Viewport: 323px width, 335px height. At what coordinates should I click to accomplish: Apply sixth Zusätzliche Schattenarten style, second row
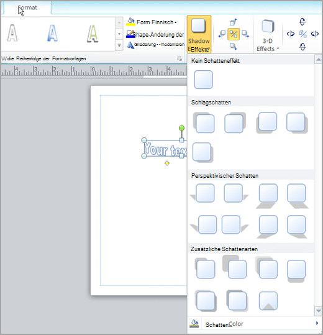[237, 300]
